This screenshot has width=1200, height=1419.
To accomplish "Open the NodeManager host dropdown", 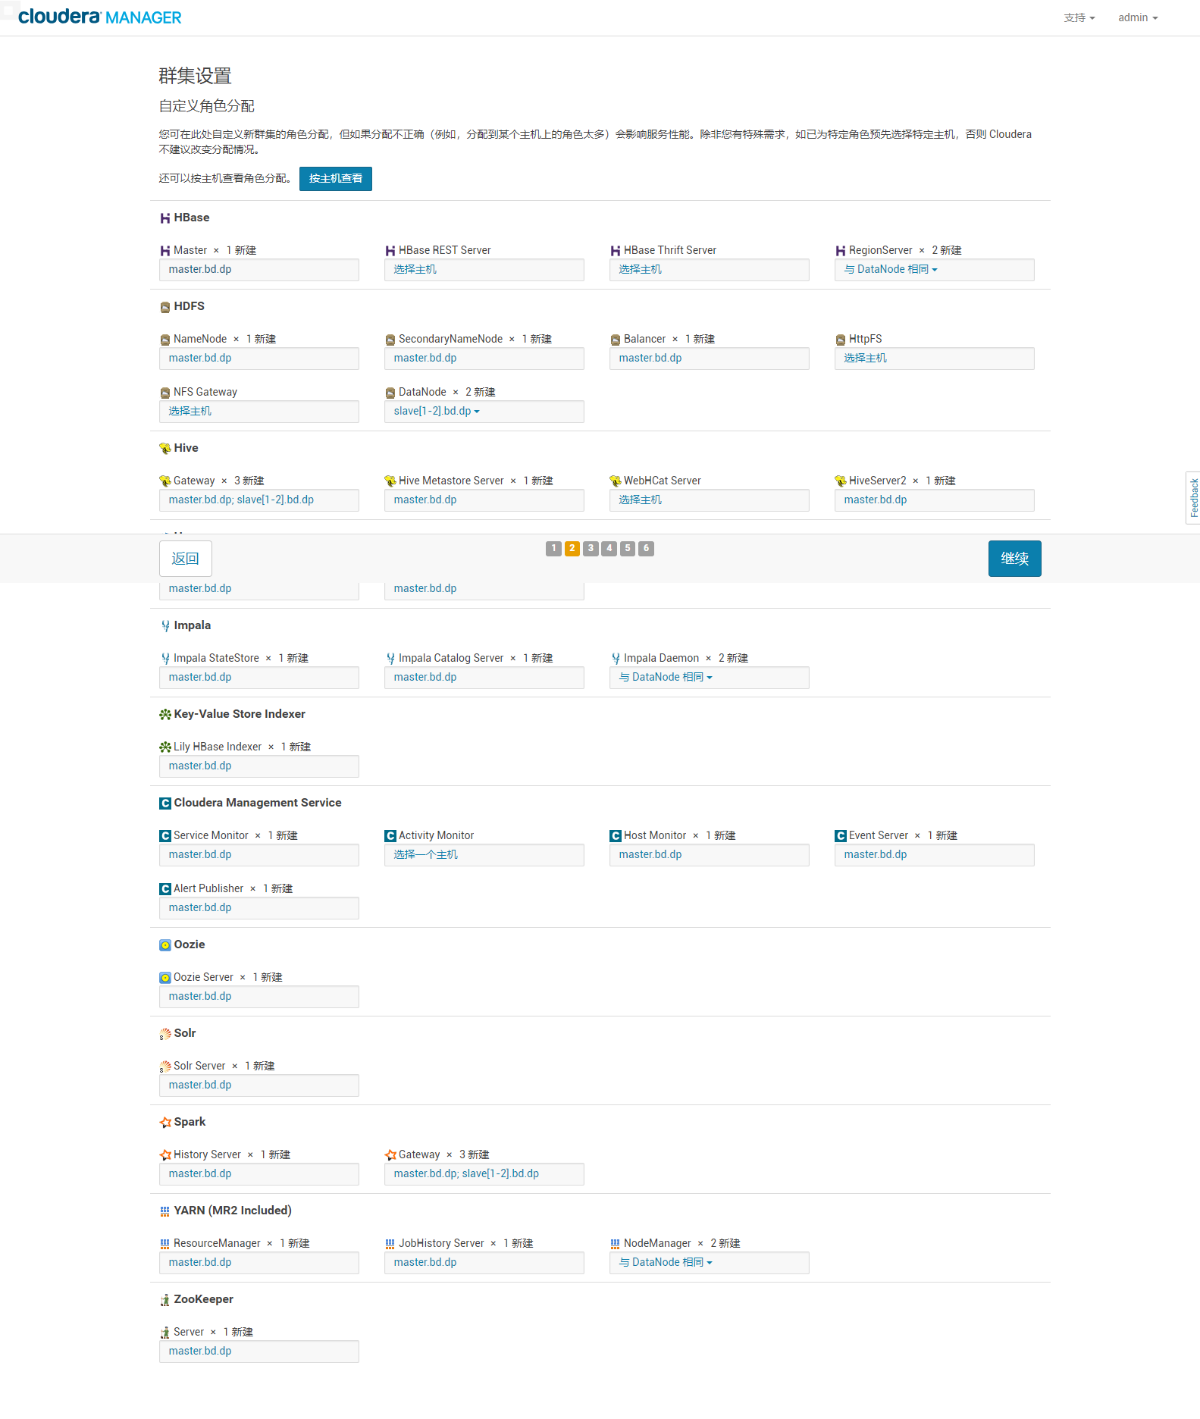I will coord(666,1263).
